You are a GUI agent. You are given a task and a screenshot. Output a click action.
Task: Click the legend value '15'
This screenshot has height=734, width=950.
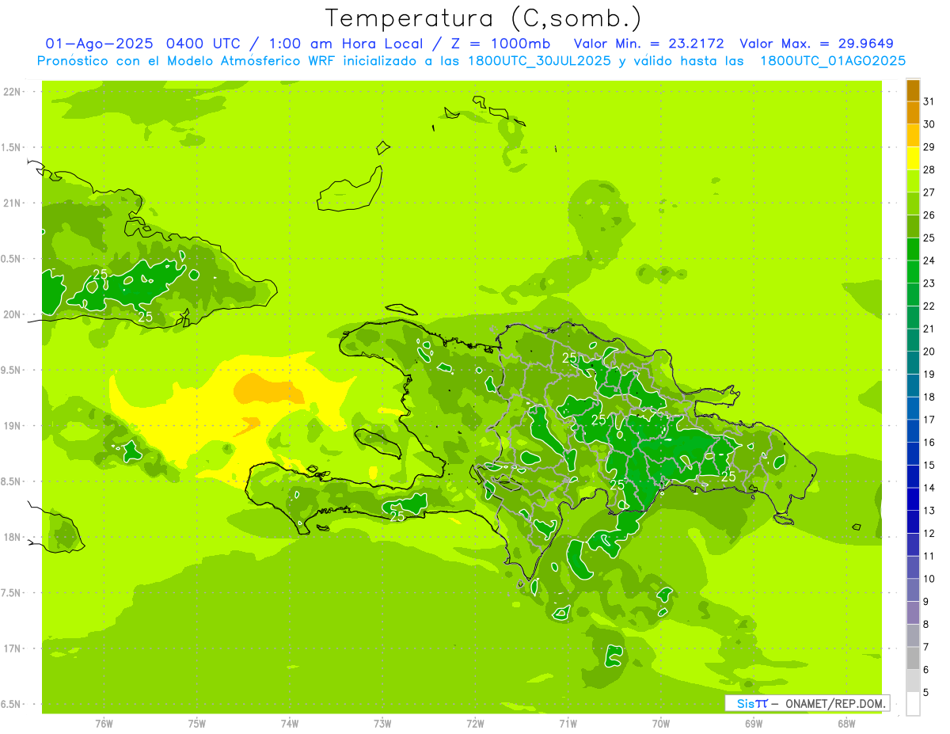(x=929, y=465)
